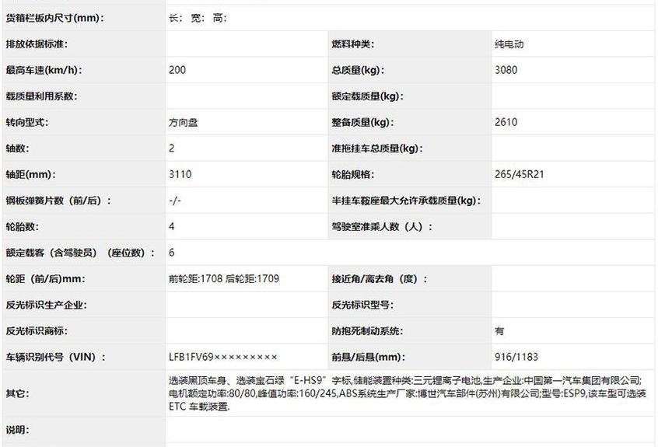The width and height of the screenshot is (658, 447).
Task: Click the 准拖挂车总质量(kg) label
Action: (377, 148)
